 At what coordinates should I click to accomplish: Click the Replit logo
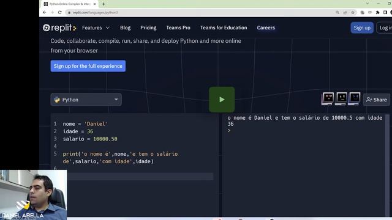point(59,28)
